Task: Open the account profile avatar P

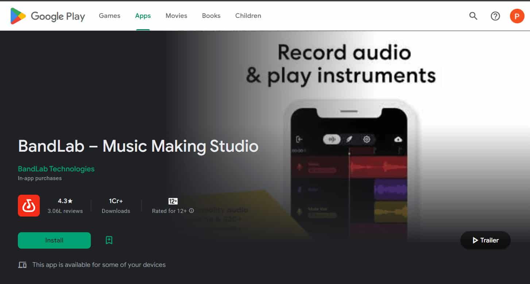Action: (x=517, y=16)
